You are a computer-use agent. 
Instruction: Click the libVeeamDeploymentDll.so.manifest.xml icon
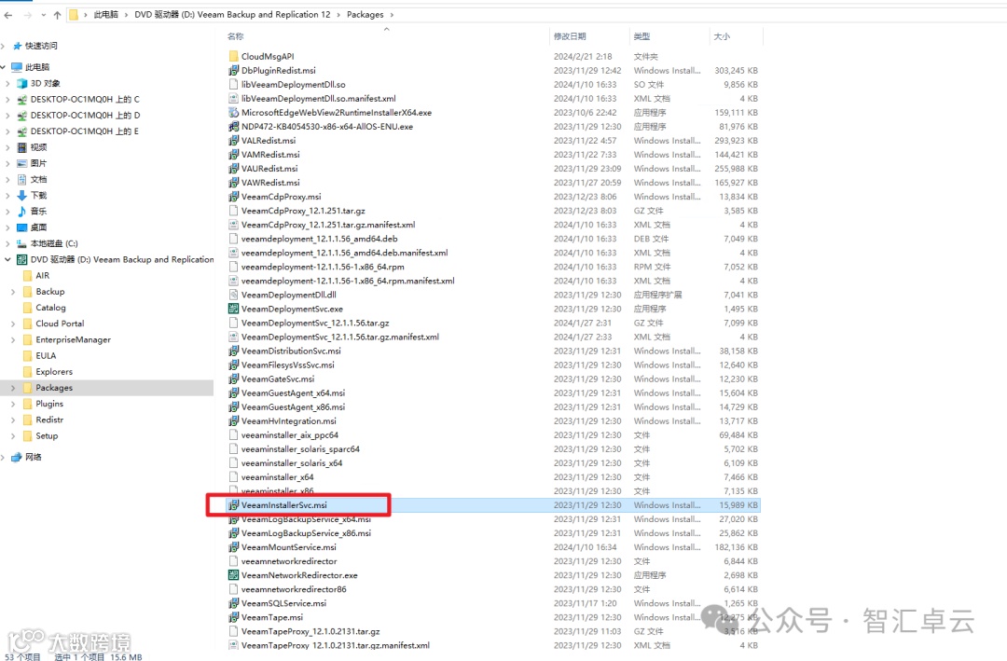coord(234,99)
